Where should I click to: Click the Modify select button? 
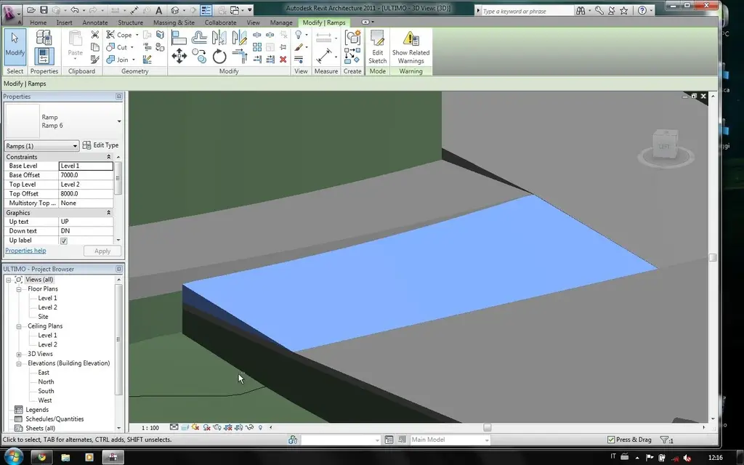(15, 47)
